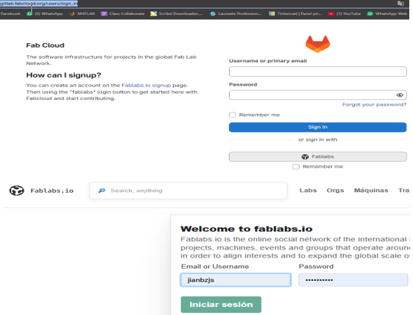Image resolution: width=413 pixels, height=315 pixels.
Task: Click the Fablabs.io globe logo
Action: tap(16, 191)
